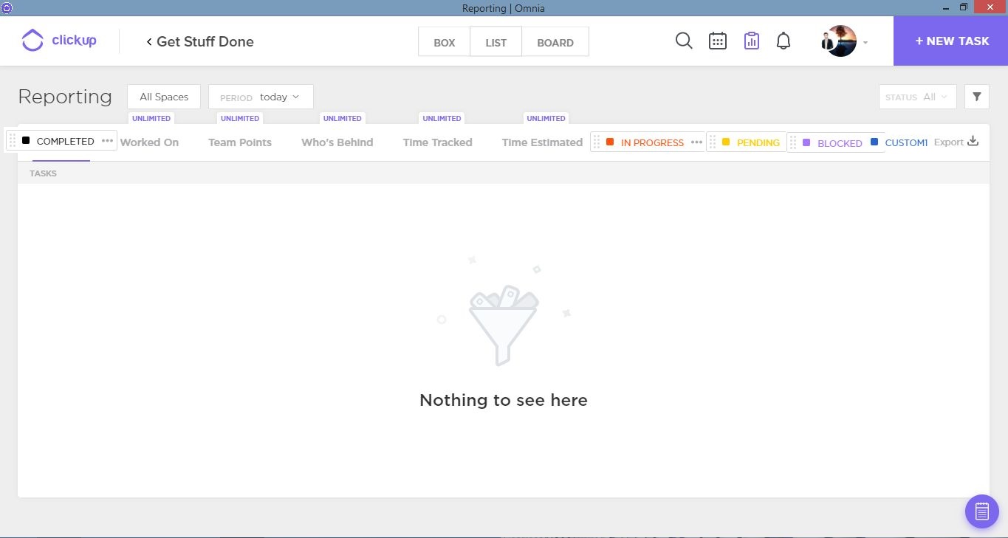Click the orange IN PROGRESS color square

pyautogui.click(x=610, y=142)
